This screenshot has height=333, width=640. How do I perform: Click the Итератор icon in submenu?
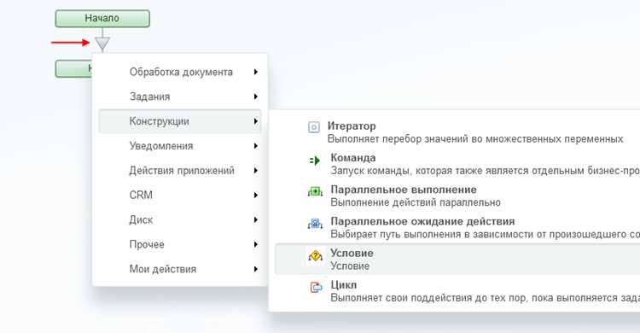(313, 127)
